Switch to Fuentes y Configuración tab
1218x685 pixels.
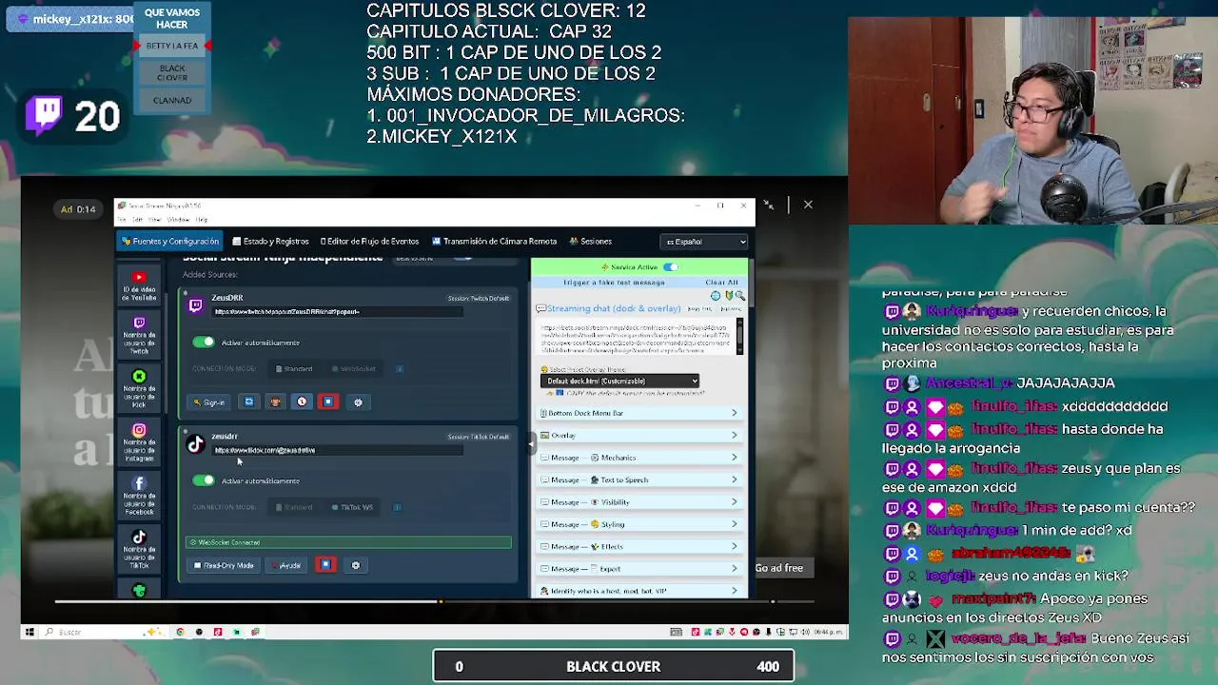(x=169, y=242)
